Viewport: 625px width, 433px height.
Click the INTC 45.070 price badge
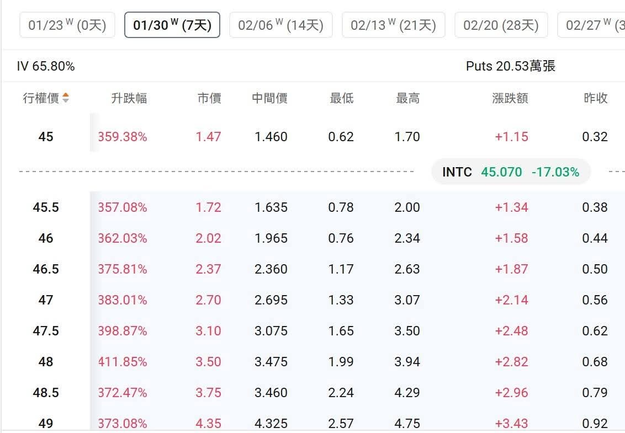[x=511, y=172]
